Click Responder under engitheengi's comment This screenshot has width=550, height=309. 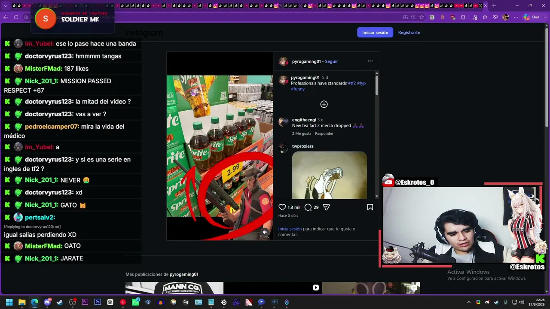click(x=324, y=133)
